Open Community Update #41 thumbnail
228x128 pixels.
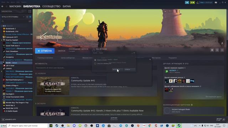click(x=53, y=86)
